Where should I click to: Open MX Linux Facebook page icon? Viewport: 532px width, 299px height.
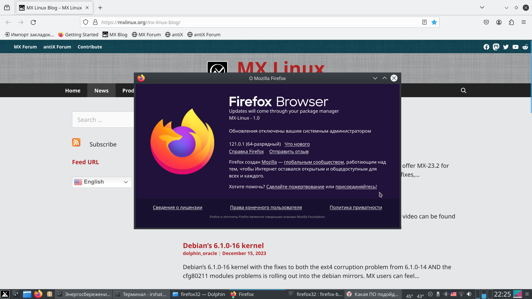[x=486, y=47]
